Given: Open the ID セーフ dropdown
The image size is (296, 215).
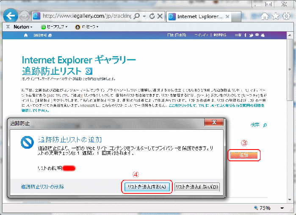Looking at the screenshot, I should tap(90, 27).
